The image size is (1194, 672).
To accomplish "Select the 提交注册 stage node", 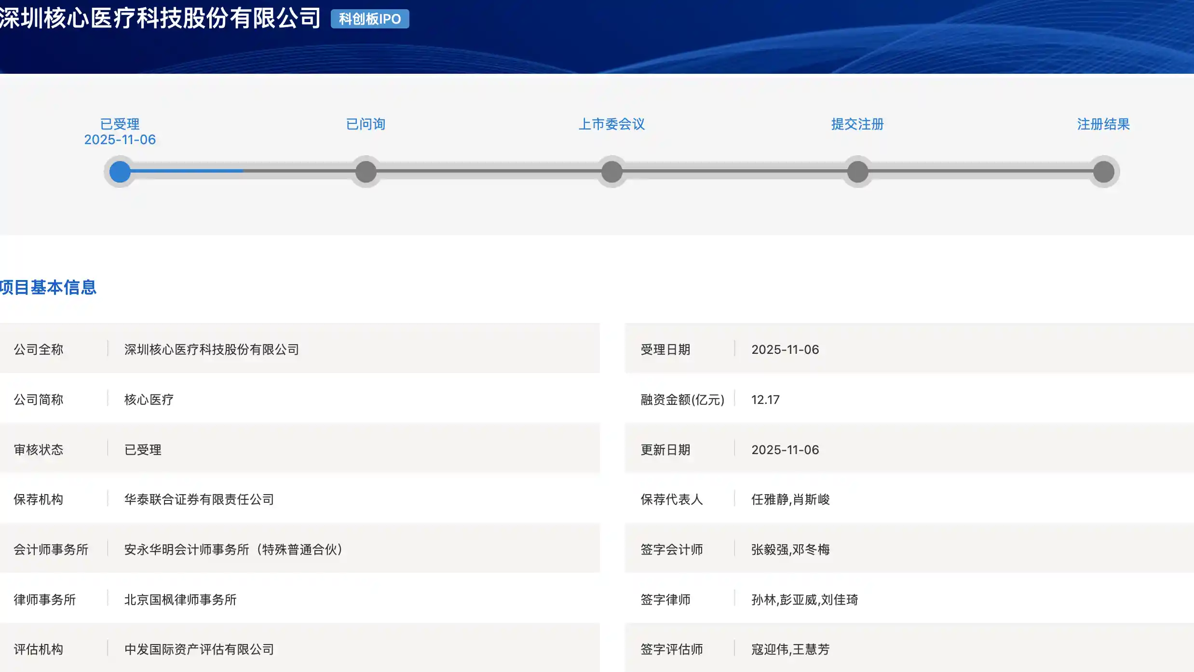I will (x=858, y=172).
